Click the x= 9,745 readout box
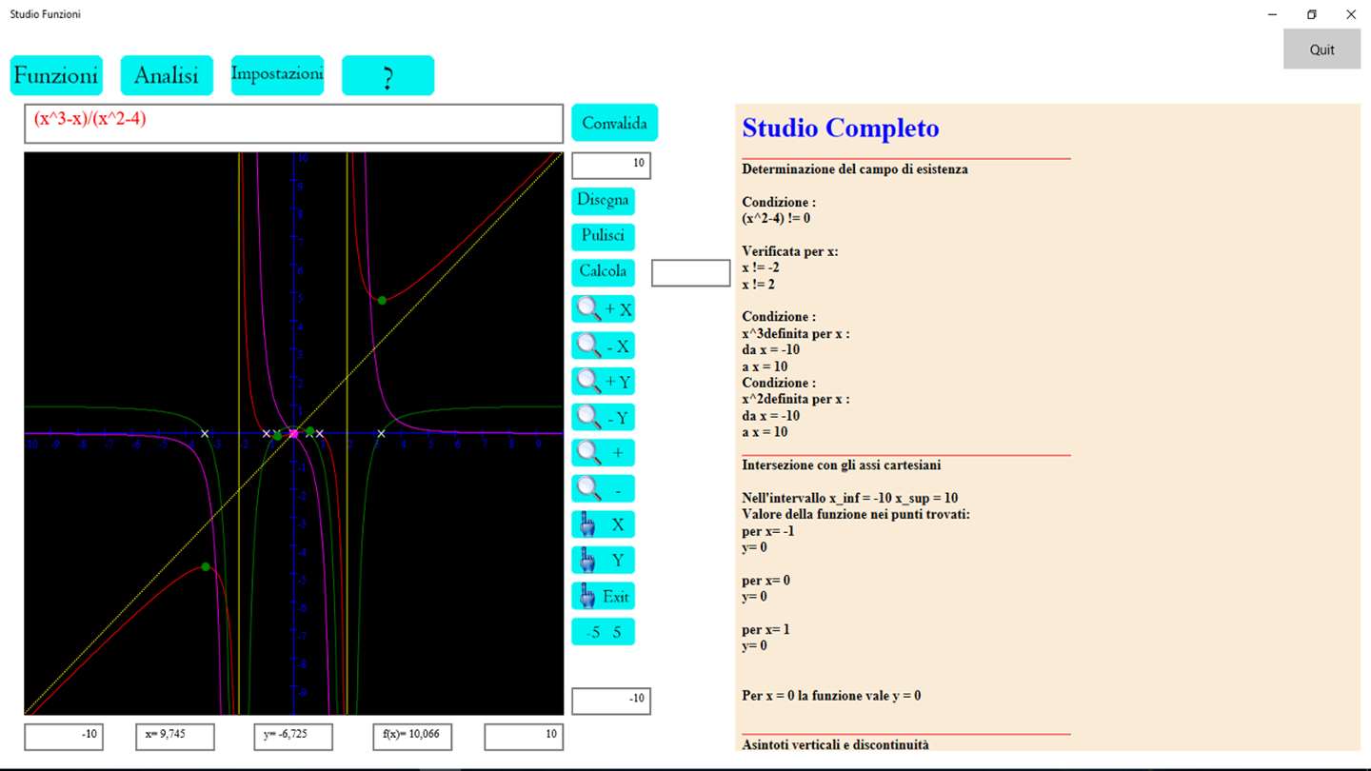The width and height of the screenshot is (1371, 771). (x=175, y=737)
